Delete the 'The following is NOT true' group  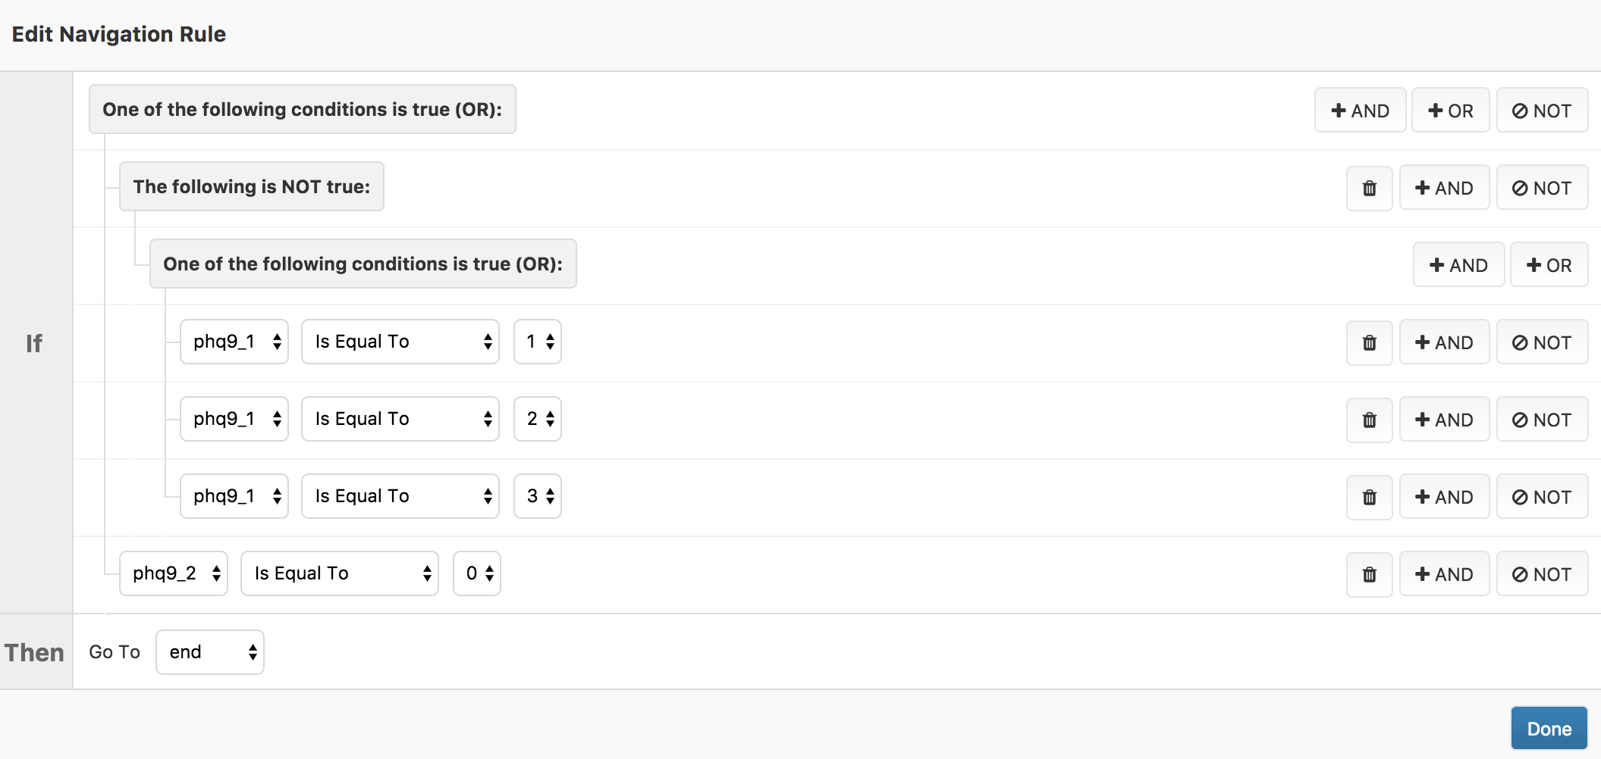pyautogui.click(x=1369, y=189)
